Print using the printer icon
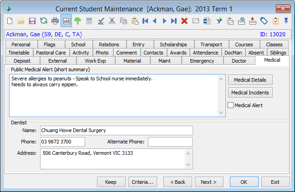This screenshot has height=192, width=295. 55,21
